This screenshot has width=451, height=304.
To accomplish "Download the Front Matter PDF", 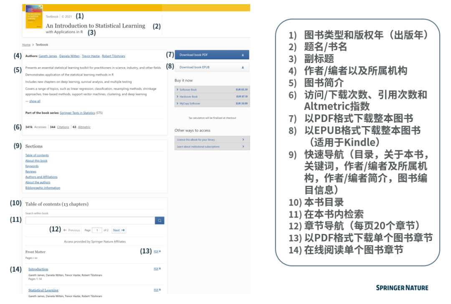I will point(157,252).
